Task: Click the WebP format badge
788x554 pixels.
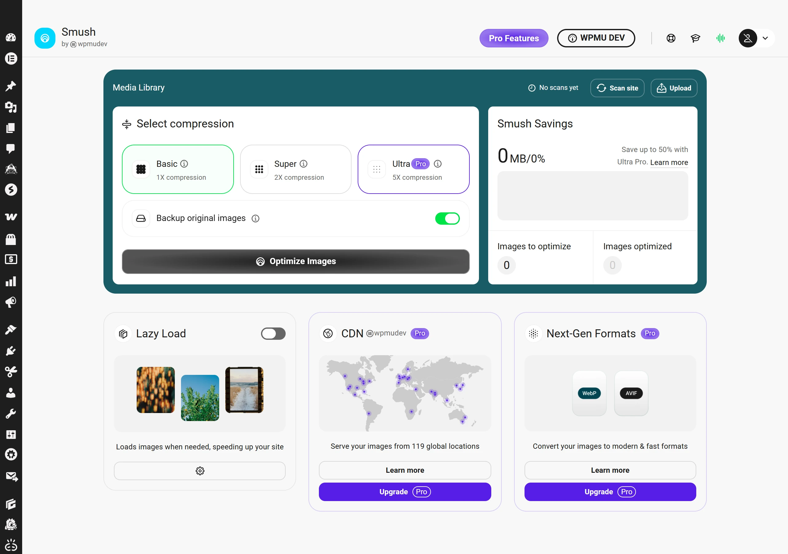Action: pos(589,393)
